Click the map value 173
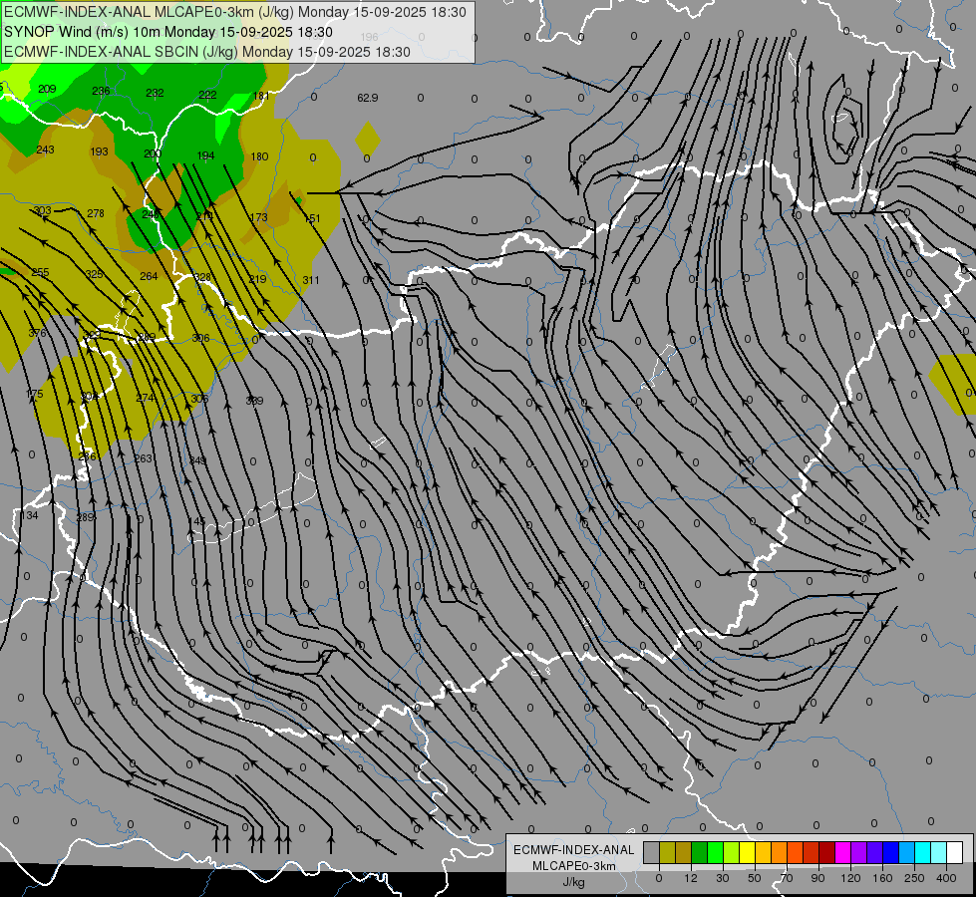The height and width of the screenshot is (897, 976). tap(258, 217)
